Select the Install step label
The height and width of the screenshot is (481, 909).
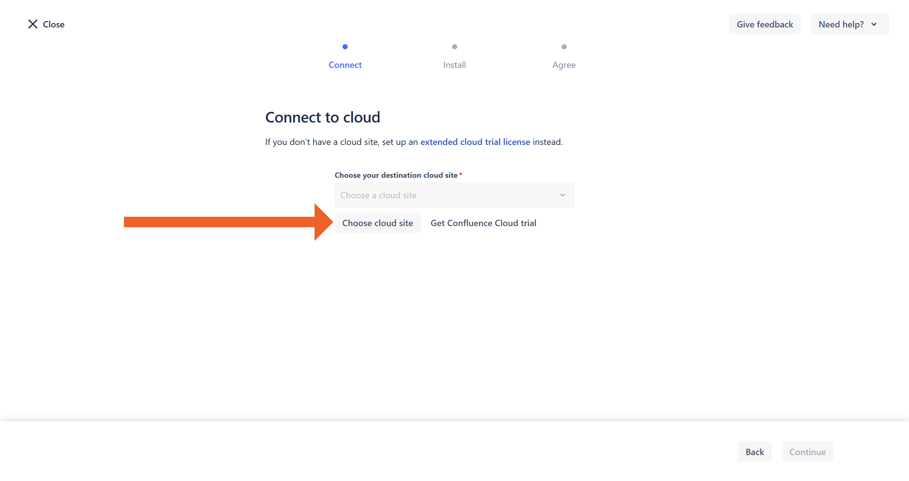pyautogui.click(x=454, y=65)
